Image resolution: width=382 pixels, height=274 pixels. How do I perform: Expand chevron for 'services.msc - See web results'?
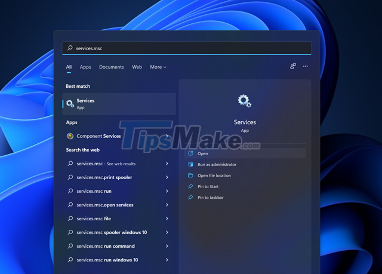[167, 164]
